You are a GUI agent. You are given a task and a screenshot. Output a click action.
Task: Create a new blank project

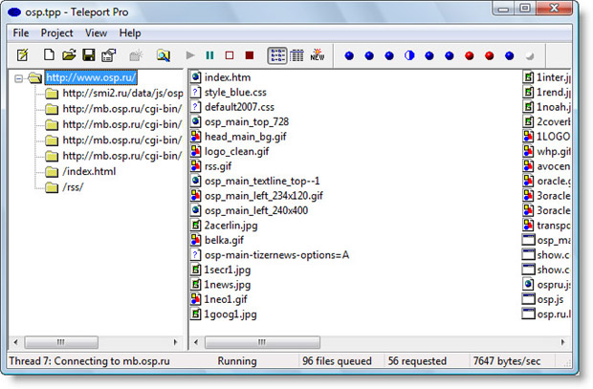point(49,55)
